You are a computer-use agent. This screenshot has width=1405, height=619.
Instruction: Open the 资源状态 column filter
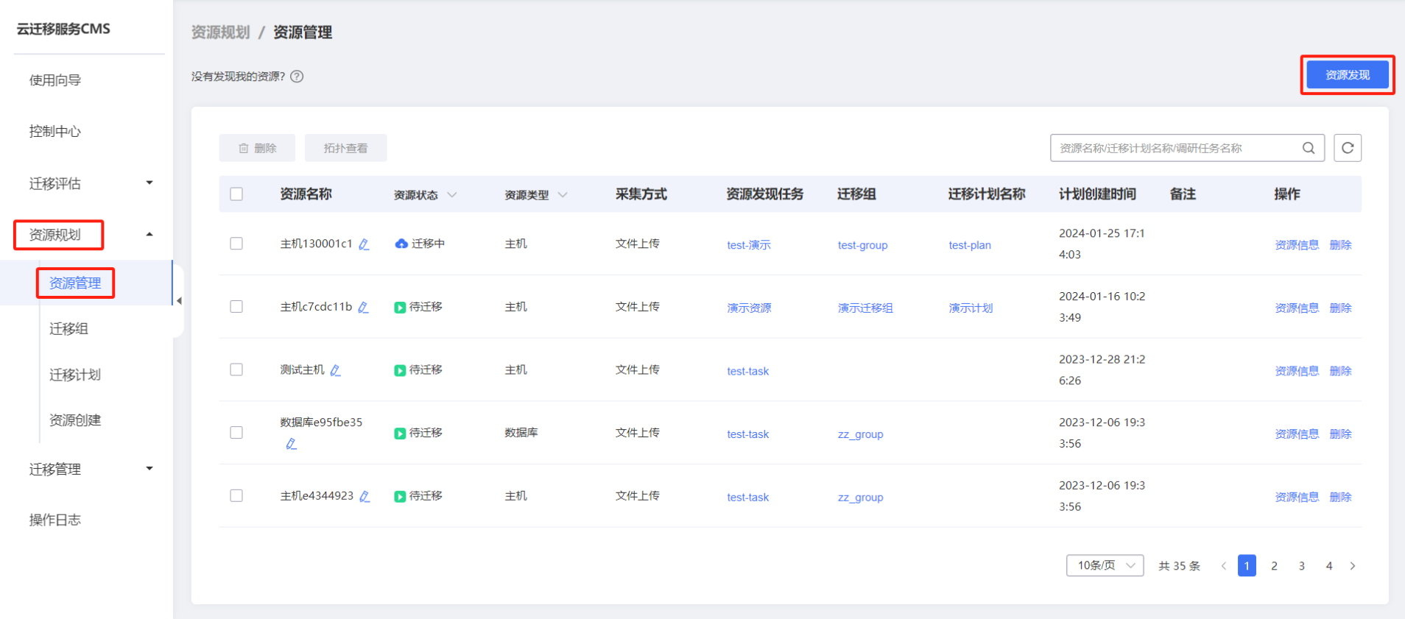pyautogui.click(x=452, y=195)
